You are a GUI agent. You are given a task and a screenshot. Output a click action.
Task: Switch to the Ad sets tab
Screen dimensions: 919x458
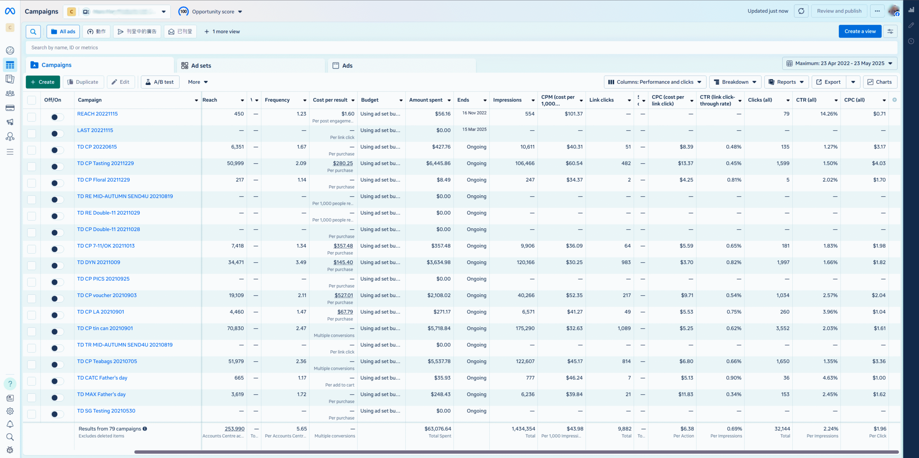[x=201, y=66]
